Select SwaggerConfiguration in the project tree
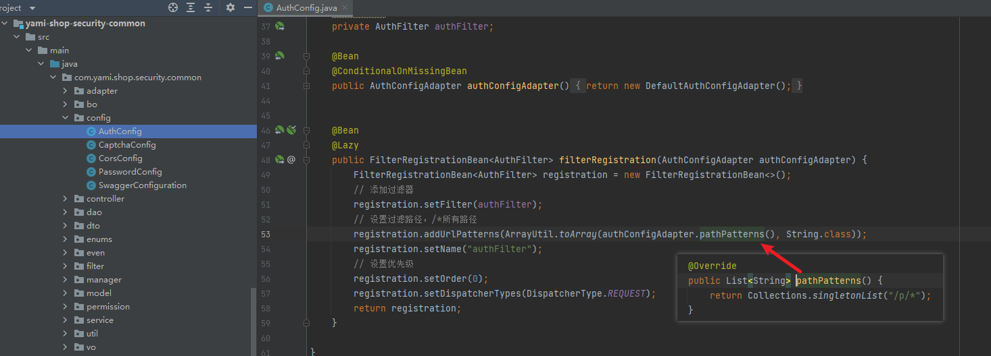This screenshot has height=356, width=991. tap(142, 185)
